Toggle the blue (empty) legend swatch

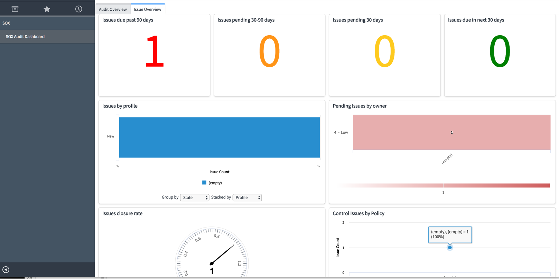point(204,183)
